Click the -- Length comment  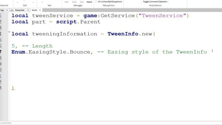pyautogui.click(x=37, y=46)
